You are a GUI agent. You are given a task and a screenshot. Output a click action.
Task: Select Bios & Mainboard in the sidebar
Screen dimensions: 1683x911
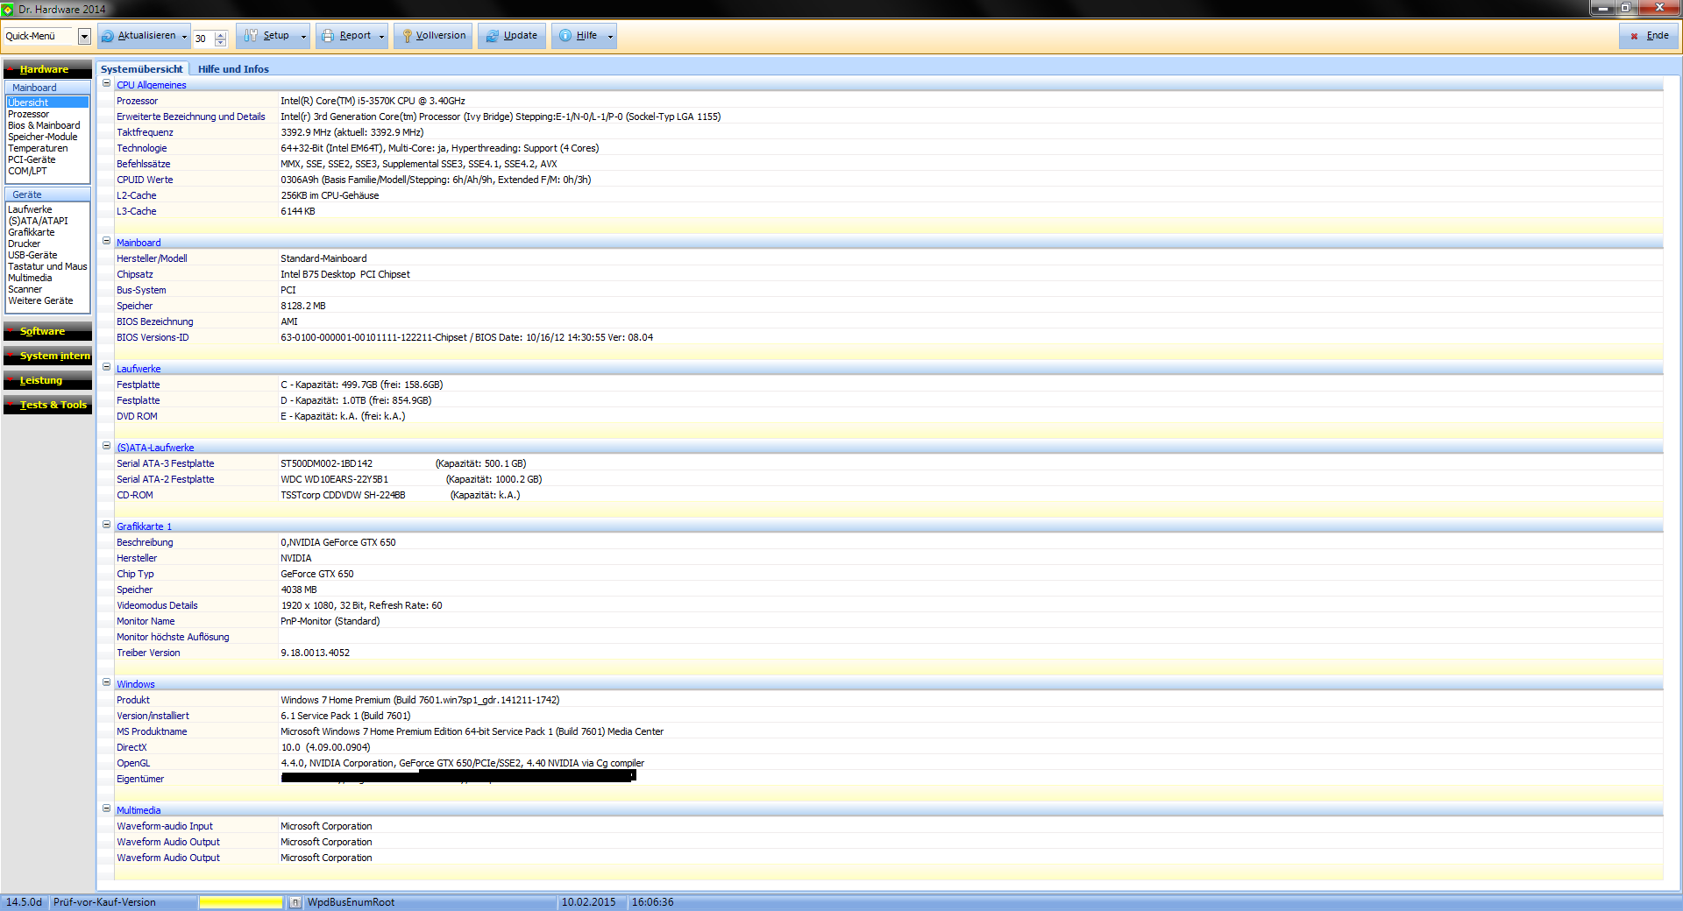tap(44, 125)
